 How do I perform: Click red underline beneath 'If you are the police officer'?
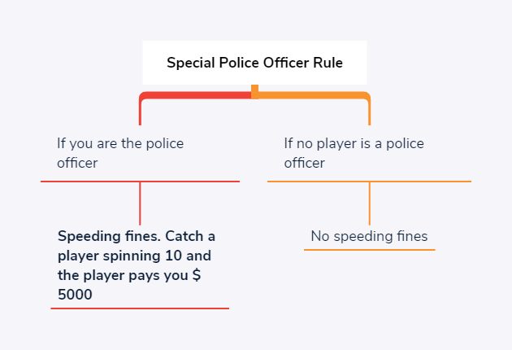pos(140,182)
